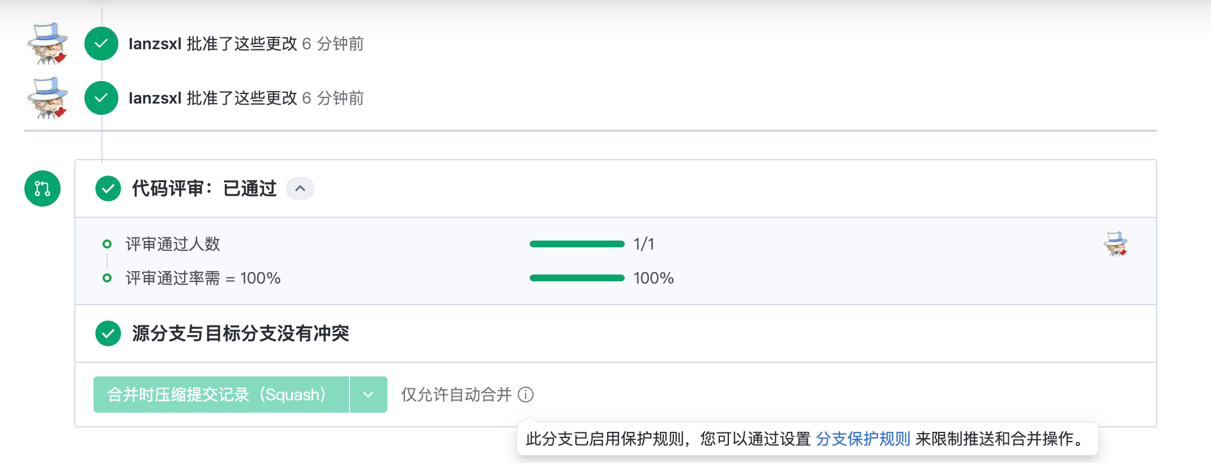Screen dimensions: 1211x463
Task: Click the code review passed checkmark
Action: coord(108,188)
